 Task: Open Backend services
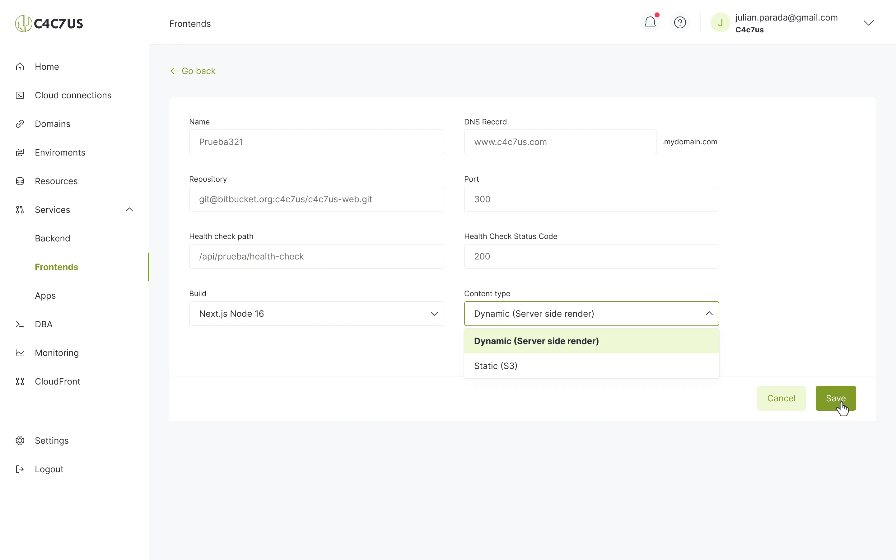[52, 239]
